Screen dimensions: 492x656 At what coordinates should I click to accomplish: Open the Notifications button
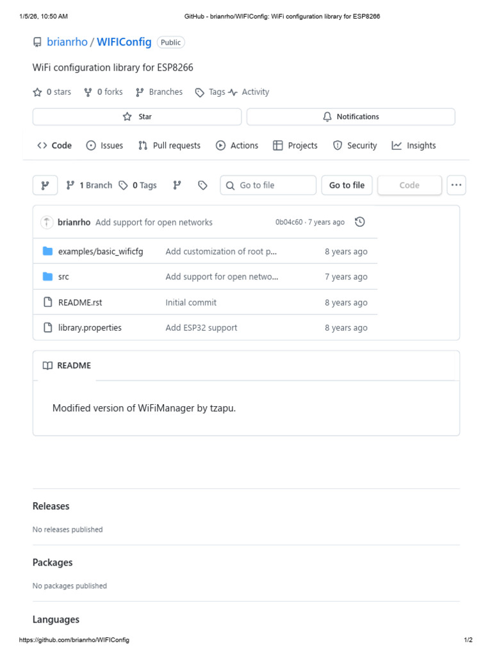point(350,117)
